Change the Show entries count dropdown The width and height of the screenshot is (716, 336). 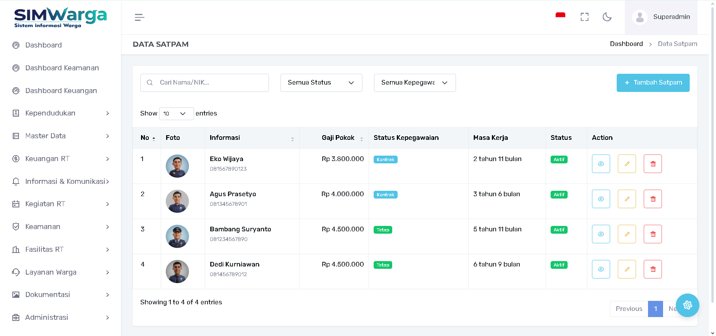176,114
